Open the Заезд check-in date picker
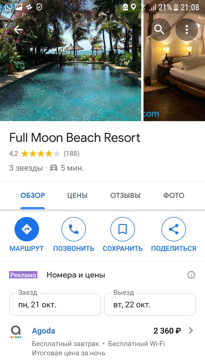 (x=55, y=305)
